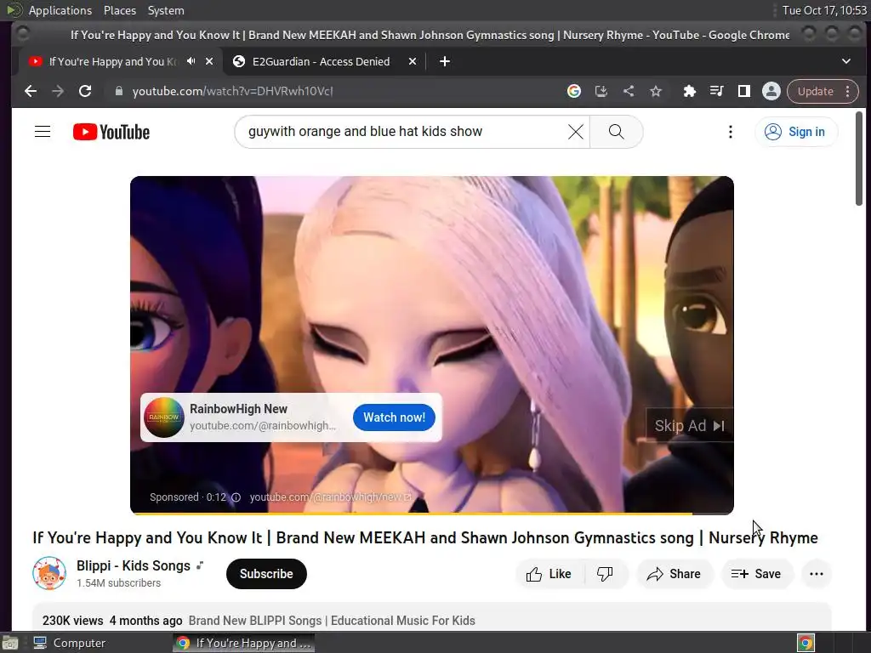
Task: Open Chrome profile avatar
Action: pyautogui.click(x=771, y=91)
